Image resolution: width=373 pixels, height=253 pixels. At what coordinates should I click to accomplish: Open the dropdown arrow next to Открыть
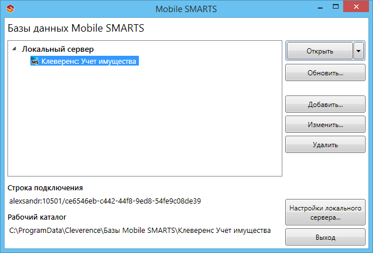pyautogui.click(x=359, y=51)
